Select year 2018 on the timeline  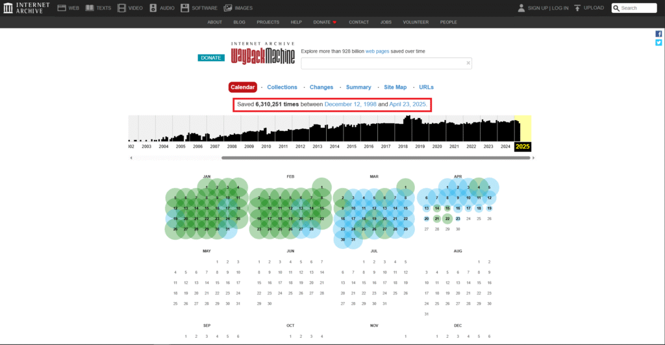coord(403,147)
